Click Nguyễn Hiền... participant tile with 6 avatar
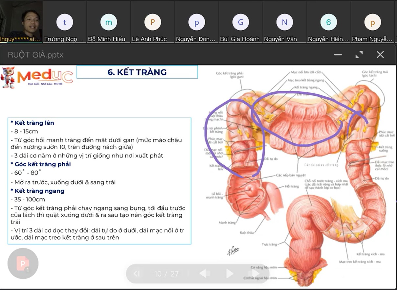Screen dimensions: 397x290 [329, 22]
